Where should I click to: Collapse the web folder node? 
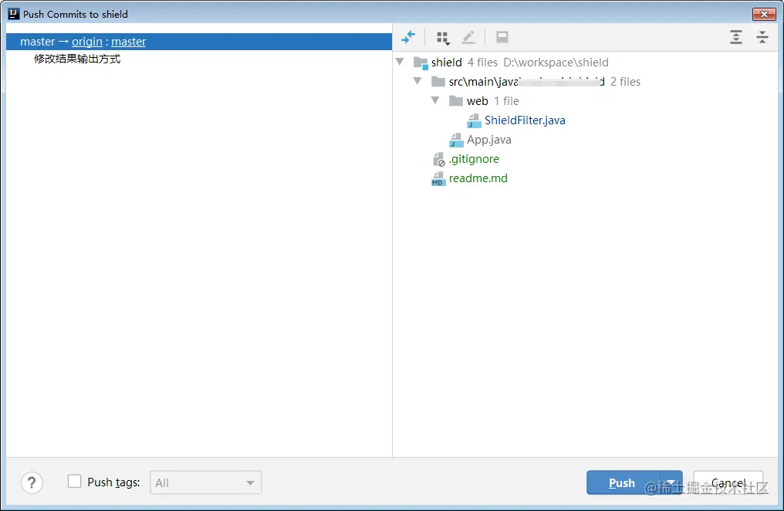pos(435,100)
